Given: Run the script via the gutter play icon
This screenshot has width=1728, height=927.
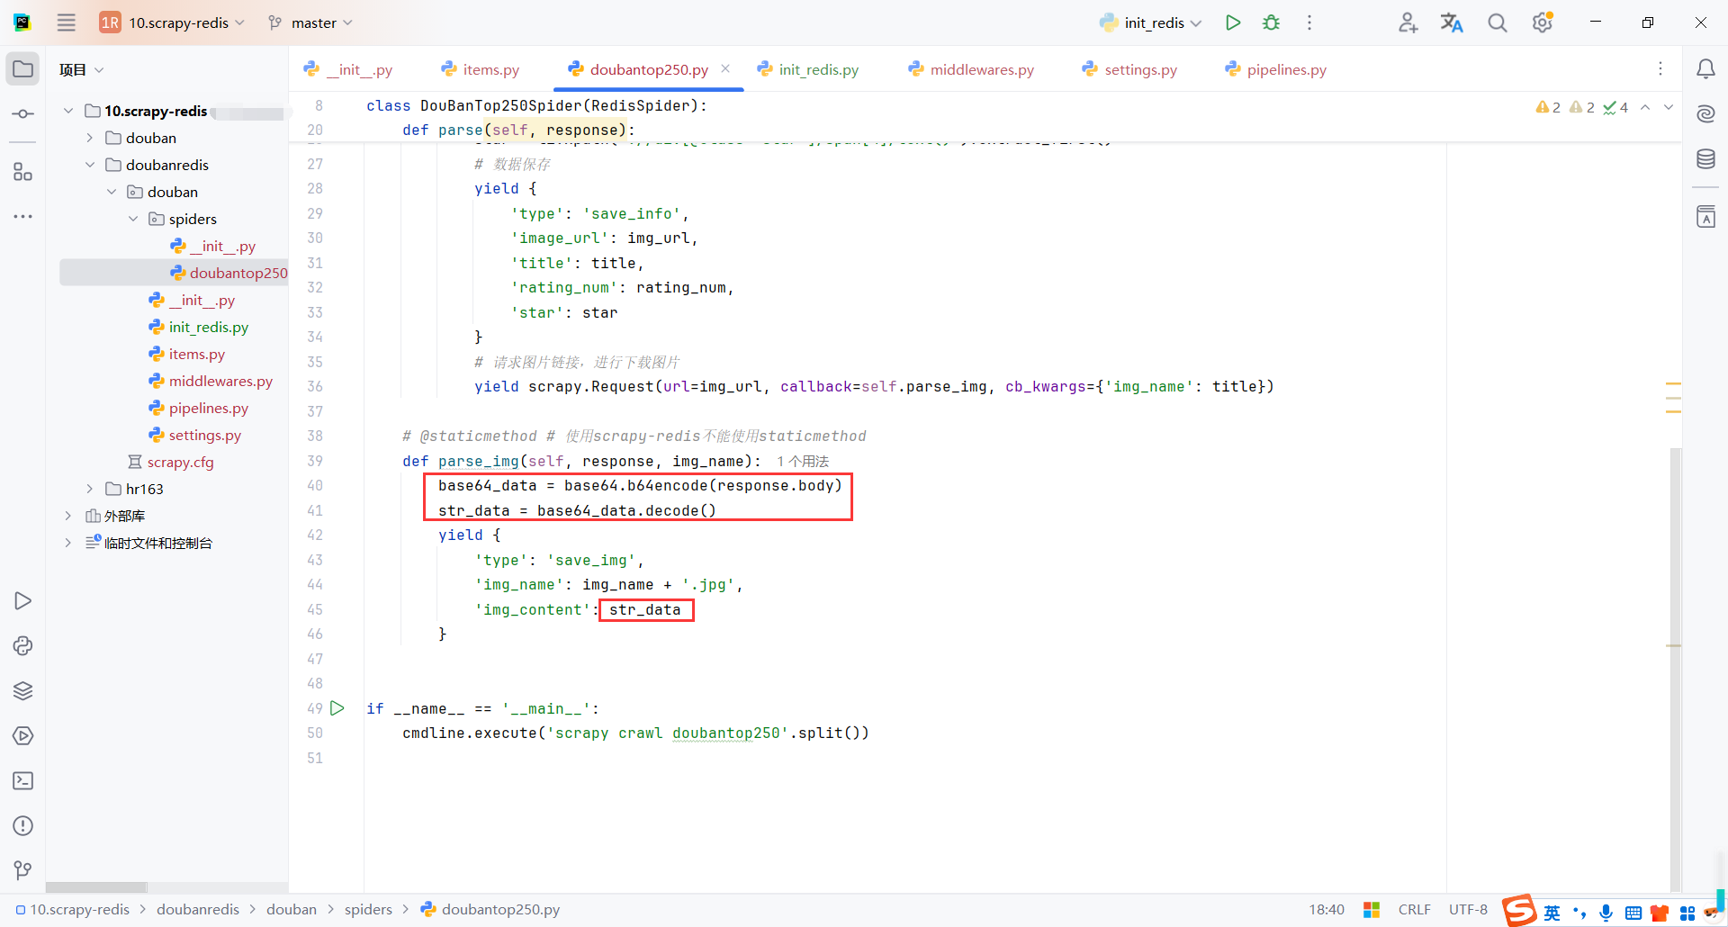Looking at the screenshot, I should pos(337,708).
